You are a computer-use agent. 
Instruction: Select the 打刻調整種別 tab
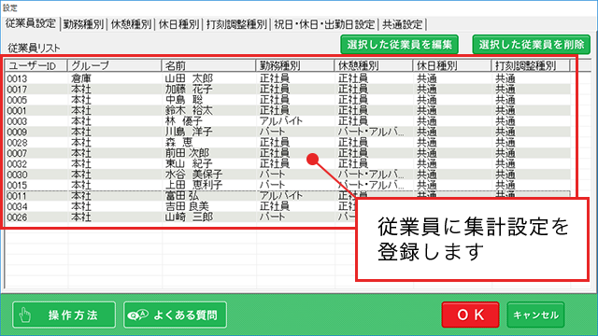pos(236,24)
